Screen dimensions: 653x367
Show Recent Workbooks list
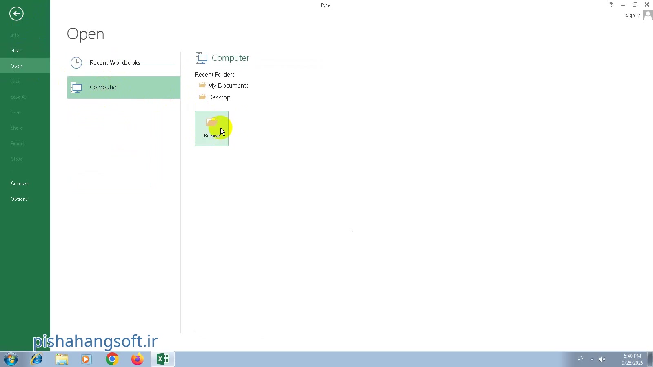click(x=124, y=63)
